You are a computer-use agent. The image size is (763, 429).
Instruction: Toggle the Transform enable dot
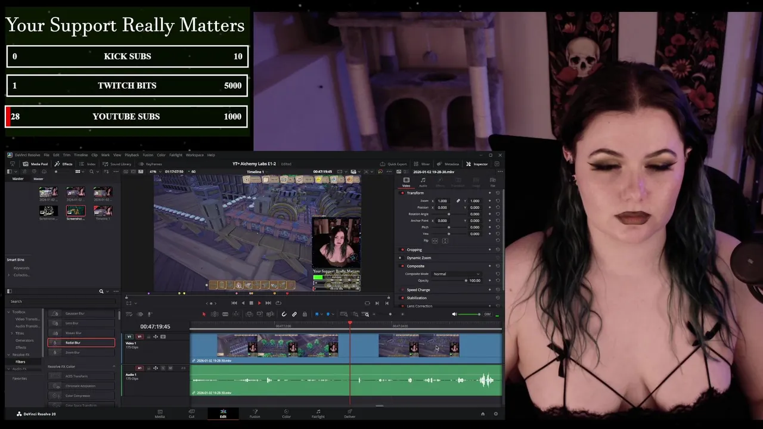coord(402,193)
